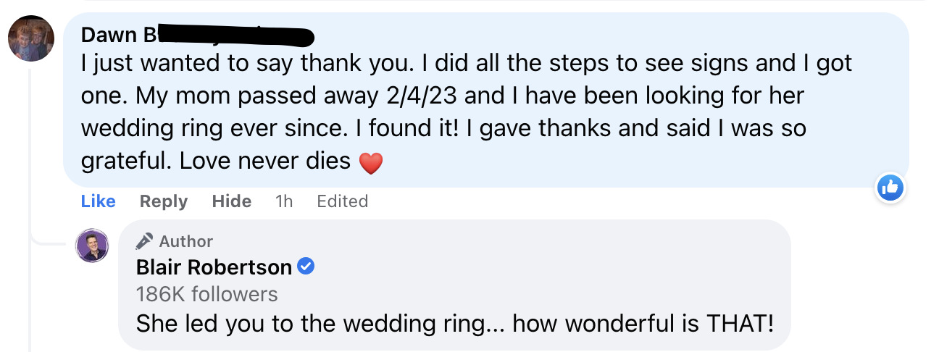Open Dawn B's profile name link
The image size is (939, 352).
(x=116, y=34)
